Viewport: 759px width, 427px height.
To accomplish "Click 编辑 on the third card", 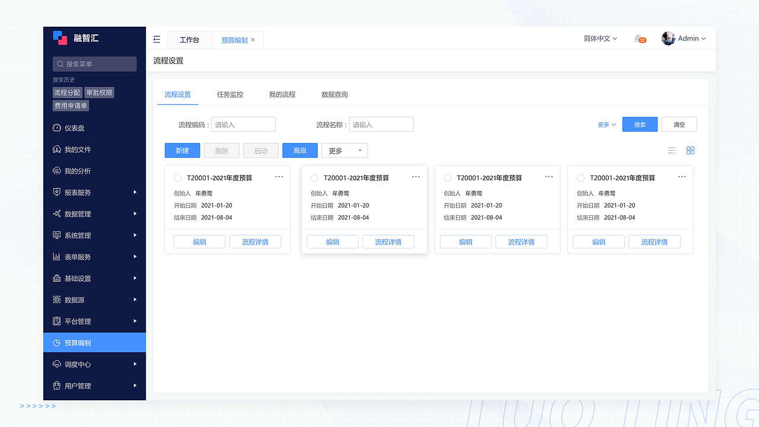I will (466, 242).
